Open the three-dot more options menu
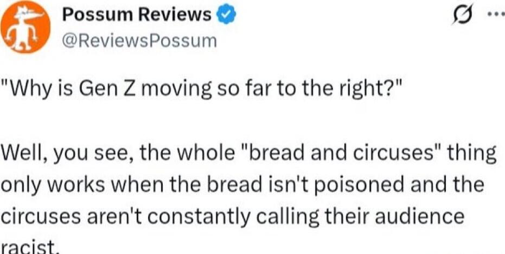The image size is (505, 254). (493, 15)
